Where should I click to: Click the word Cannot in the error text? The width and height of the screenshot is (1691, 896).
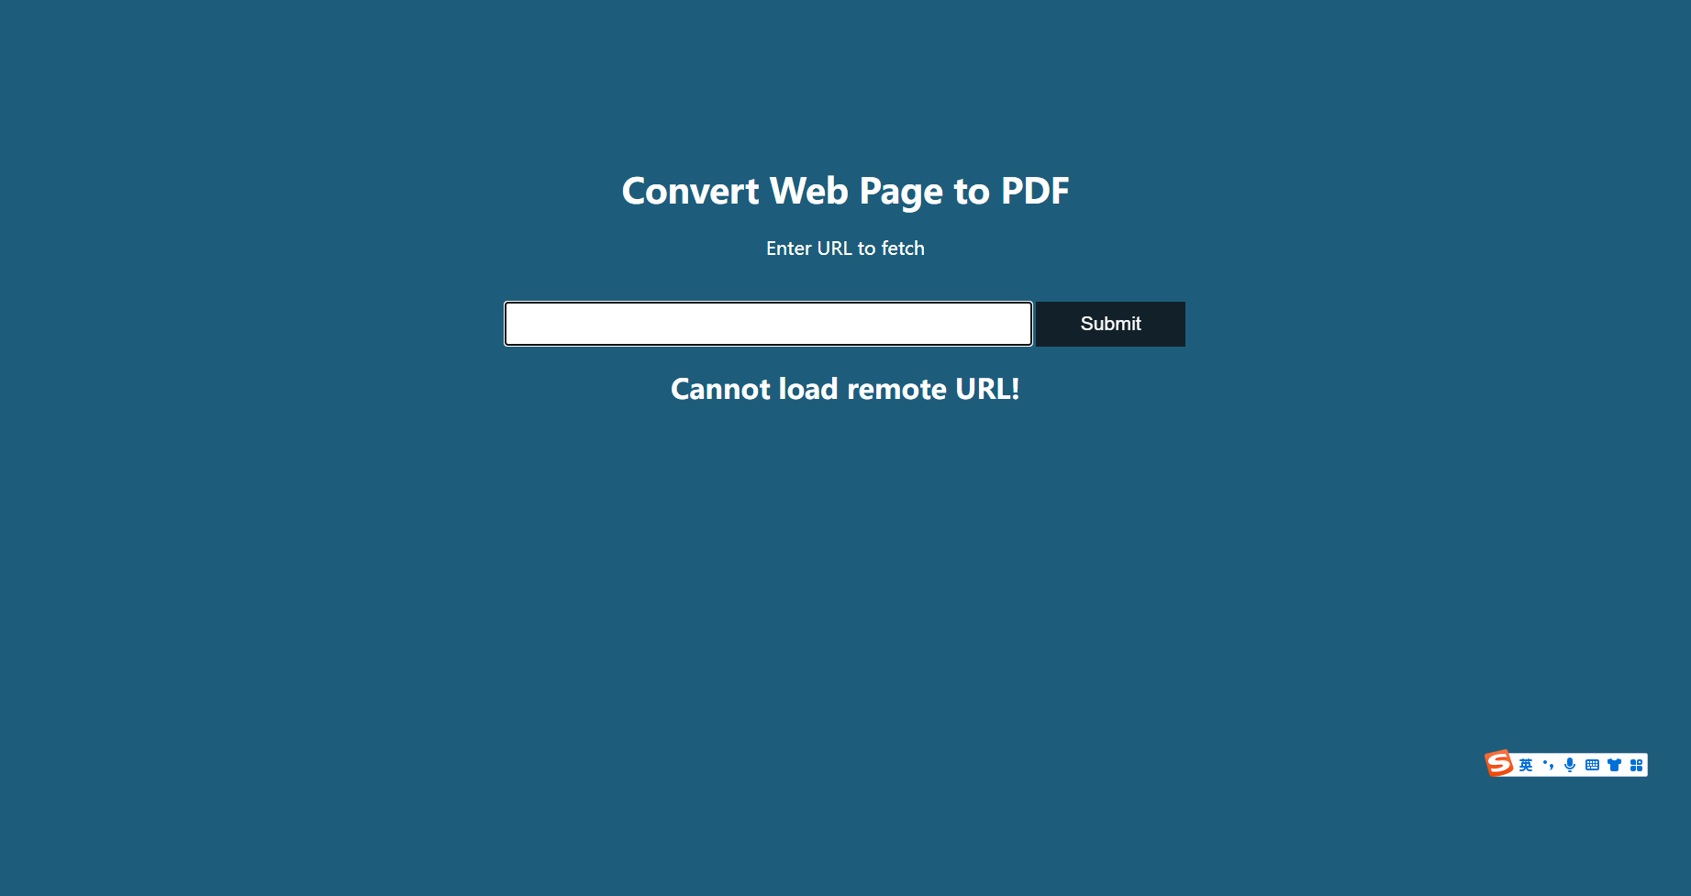pyautogui.click(x=721, y=389)
